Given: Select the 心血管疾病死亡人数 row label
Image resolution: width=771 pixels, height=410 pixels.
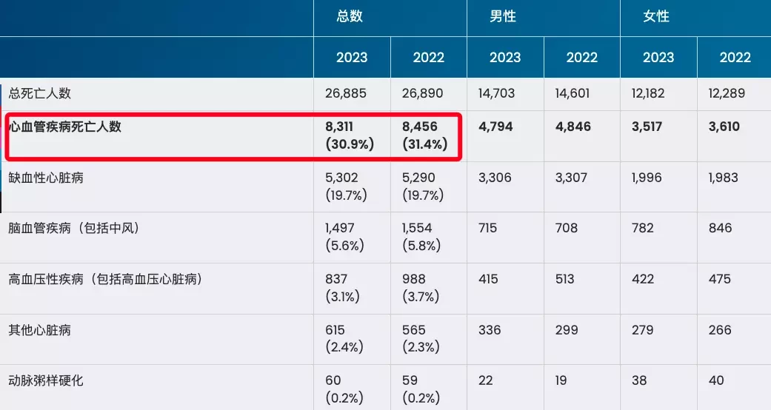Looking at the screenshot, I should (x=65, y=127).
